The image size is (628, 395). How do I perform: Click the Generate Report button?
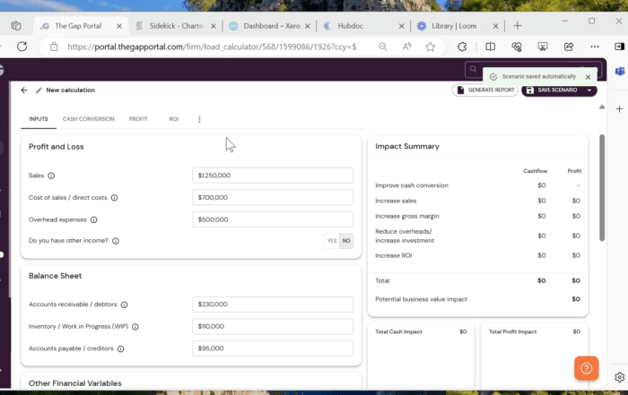pos(485,90)
